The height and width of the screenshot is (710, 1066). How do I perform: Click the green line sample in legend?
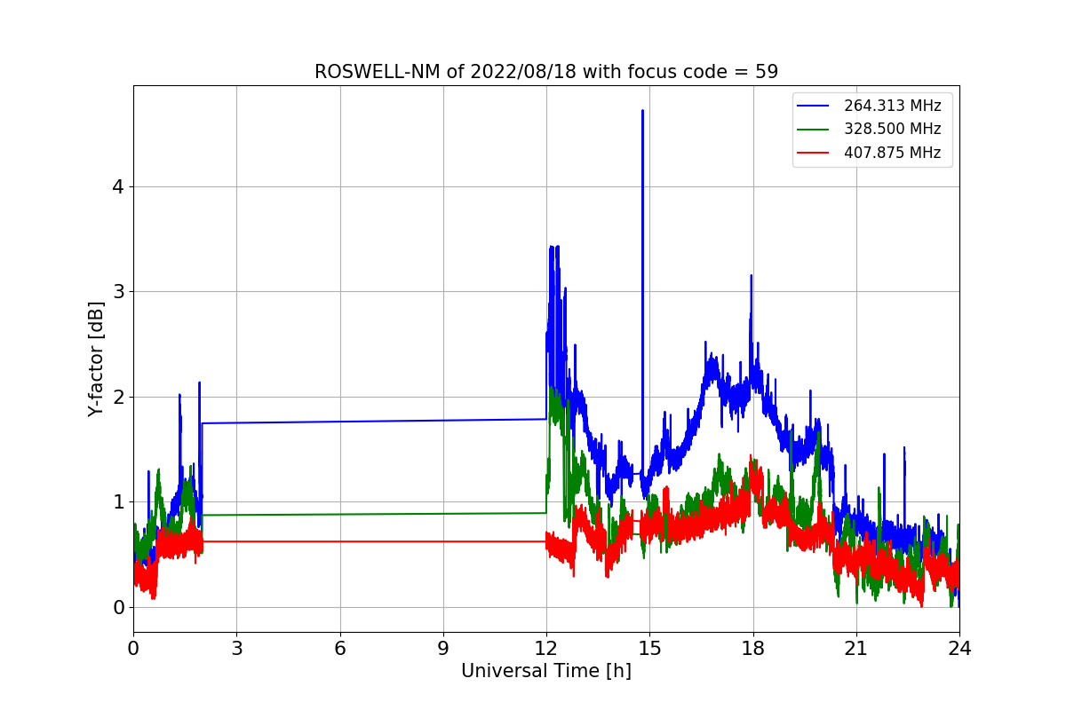[813, 130]
